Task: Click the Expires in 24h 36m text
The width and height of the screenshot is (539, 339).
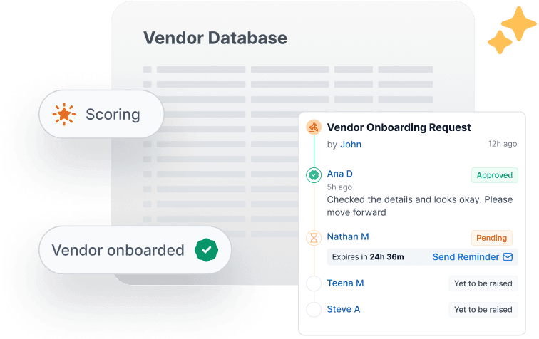Action: click(x=368, y=257)
